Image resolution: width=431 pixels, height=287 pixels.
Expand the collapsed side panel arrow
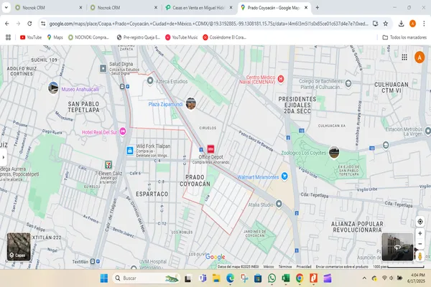[4, 157]
